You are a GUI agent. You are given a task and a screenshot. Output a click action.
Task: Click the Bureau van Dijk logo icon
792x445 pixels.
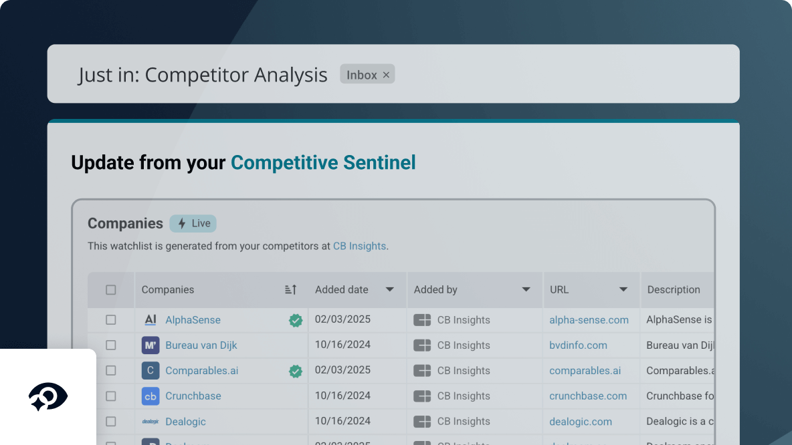(x=151, y=345)
